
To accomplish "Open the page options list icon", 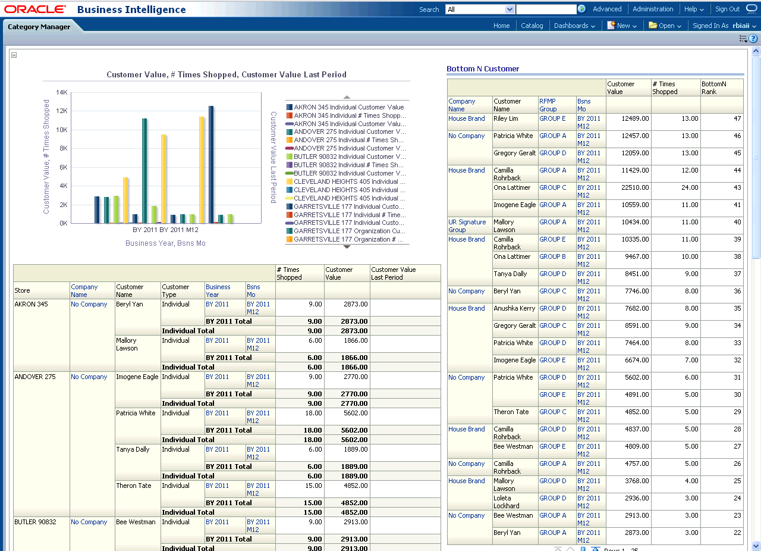I will (x=743, y=39).
